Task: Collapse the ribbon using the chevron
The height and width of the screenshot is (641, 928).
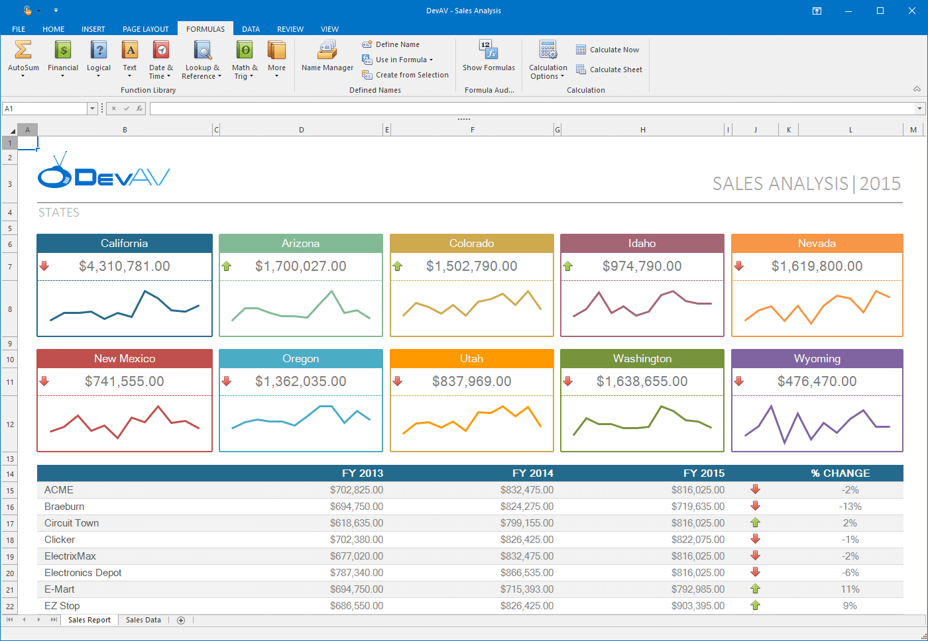Action: [x=917, y=89]
